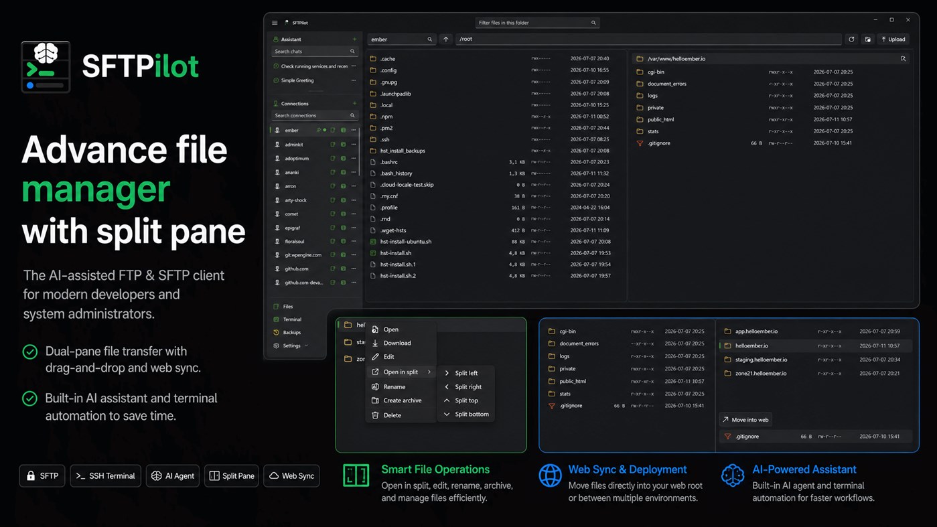This screenshot has height=527, width=937.
Task: Expand the Settings chevron in sidebar
Action: click(306, 346)
